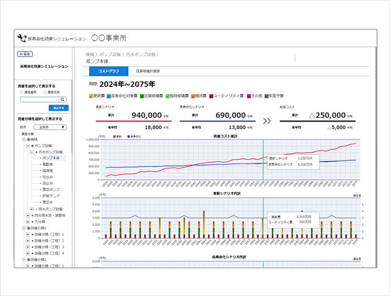
Task: Expand 設備分類(工程)3 node
Action: point(28,247)
